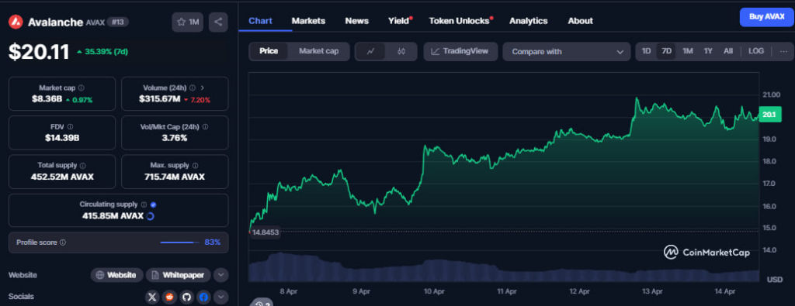This screenshot has height=306, width=795.
Task: Open the Token Unlocks tab
Action: 460,21
